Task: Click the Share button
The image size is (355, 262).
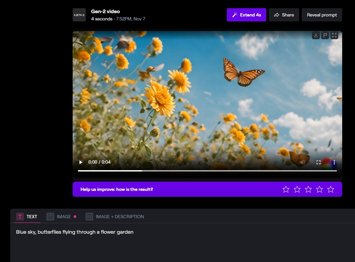Action: 284,15
